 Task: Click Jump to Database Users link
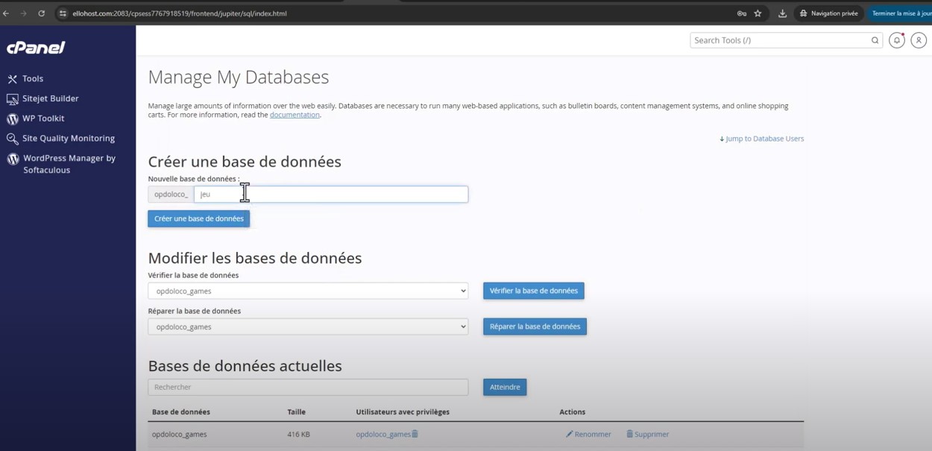click(761, 138)
